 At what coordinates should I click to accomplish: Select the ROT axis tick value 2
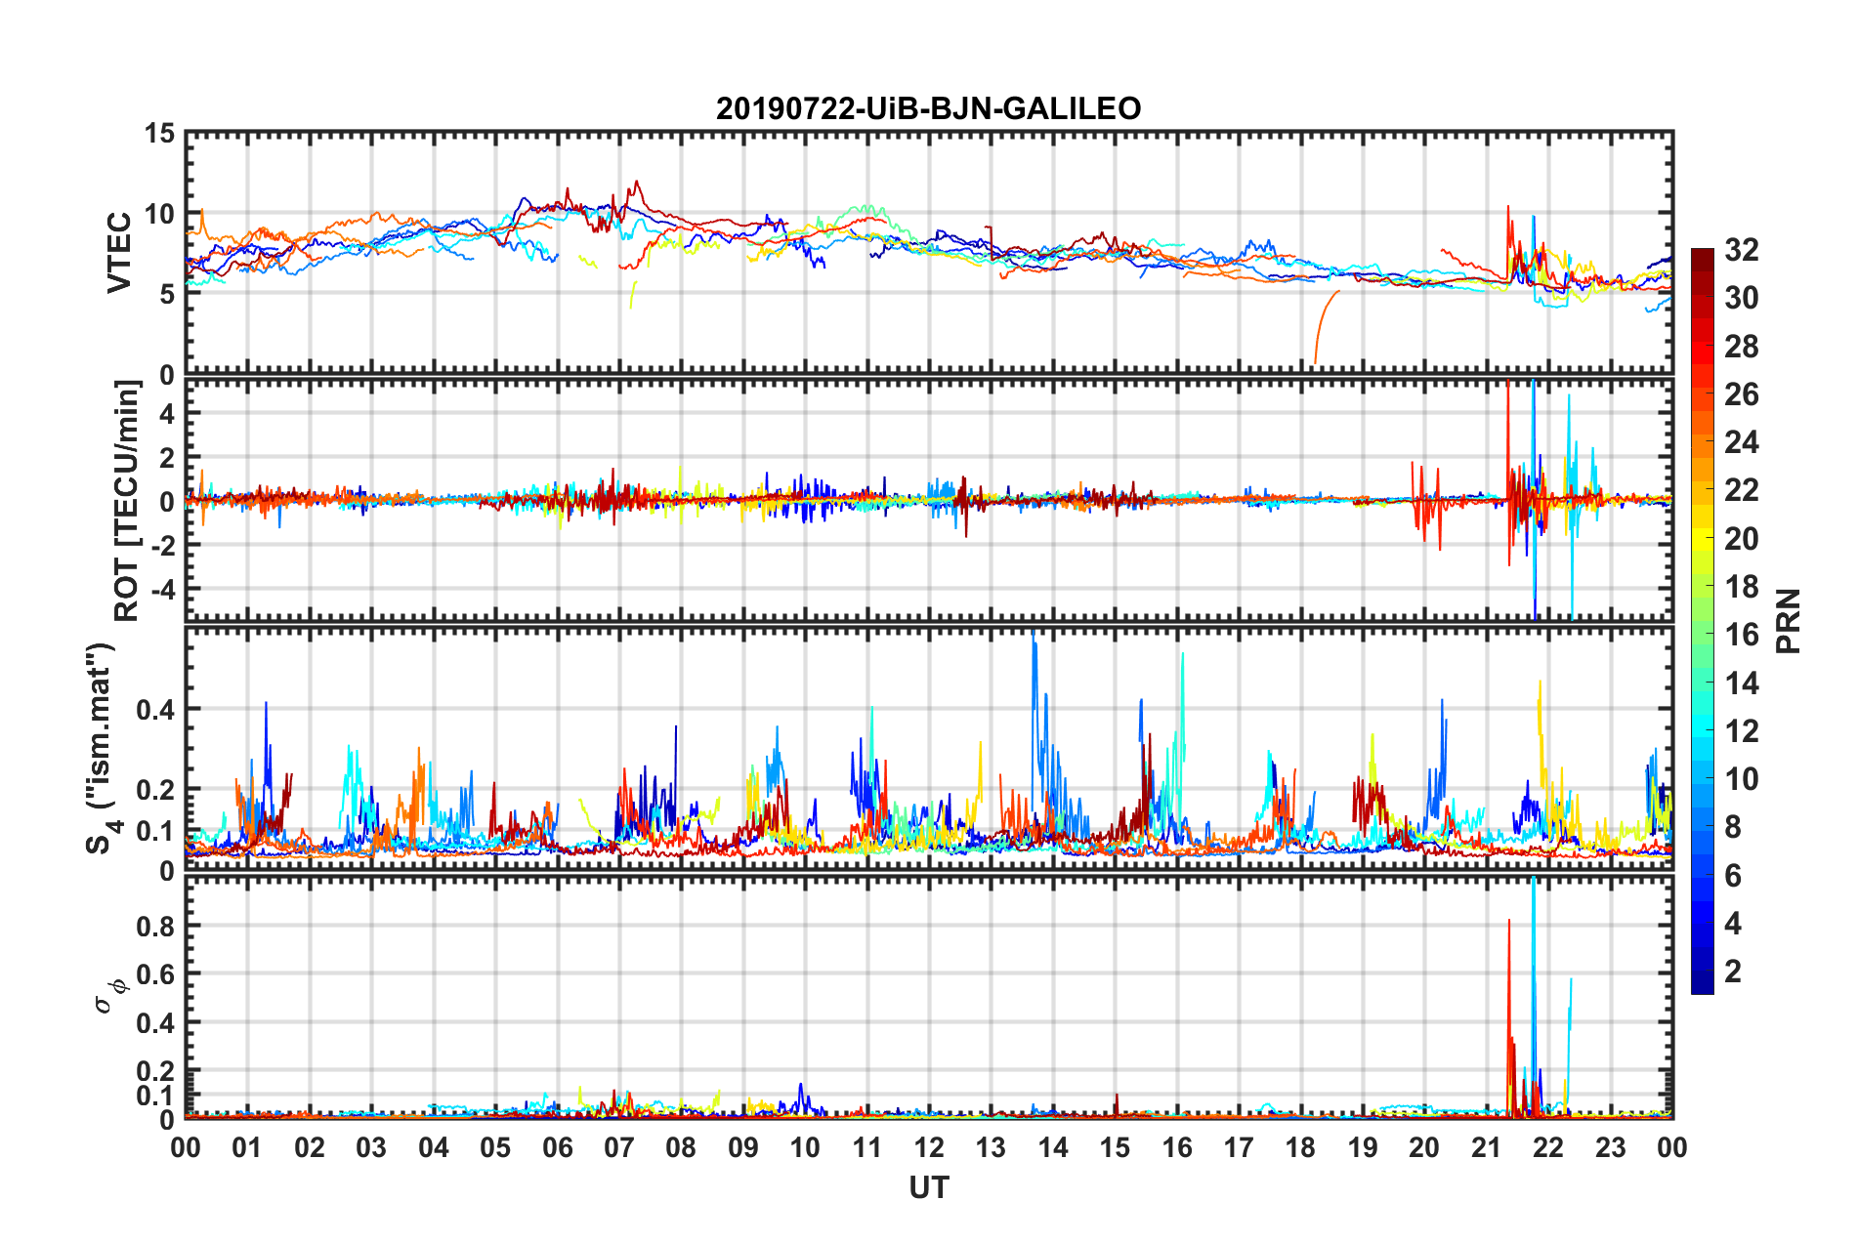[x=168, y=458]
